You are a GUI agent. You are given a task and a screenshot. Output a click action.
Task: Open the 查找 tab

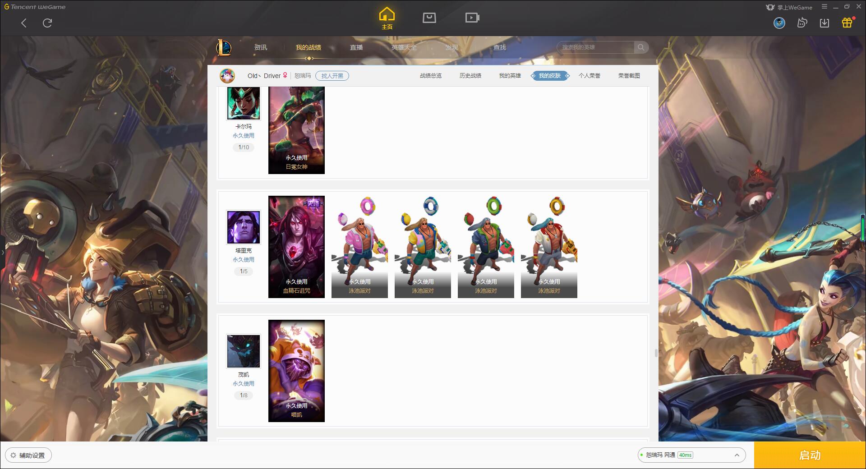pos(500,47)
